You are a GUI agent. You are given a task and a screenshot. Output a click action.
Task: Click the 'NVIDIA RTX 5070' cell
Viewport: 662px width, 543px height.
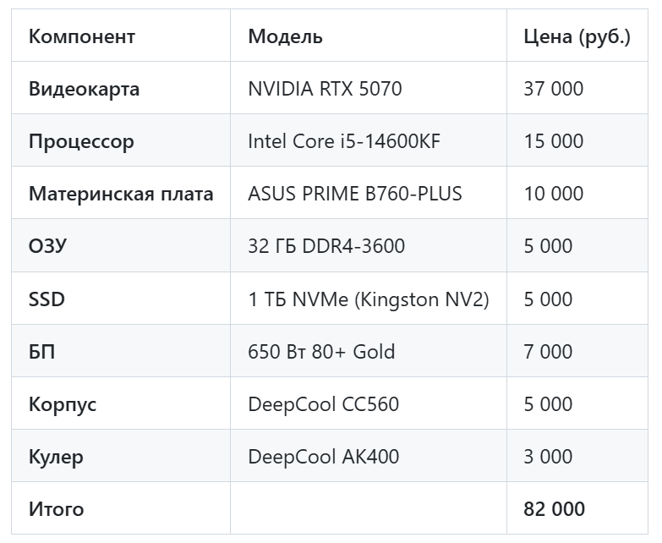325,89
